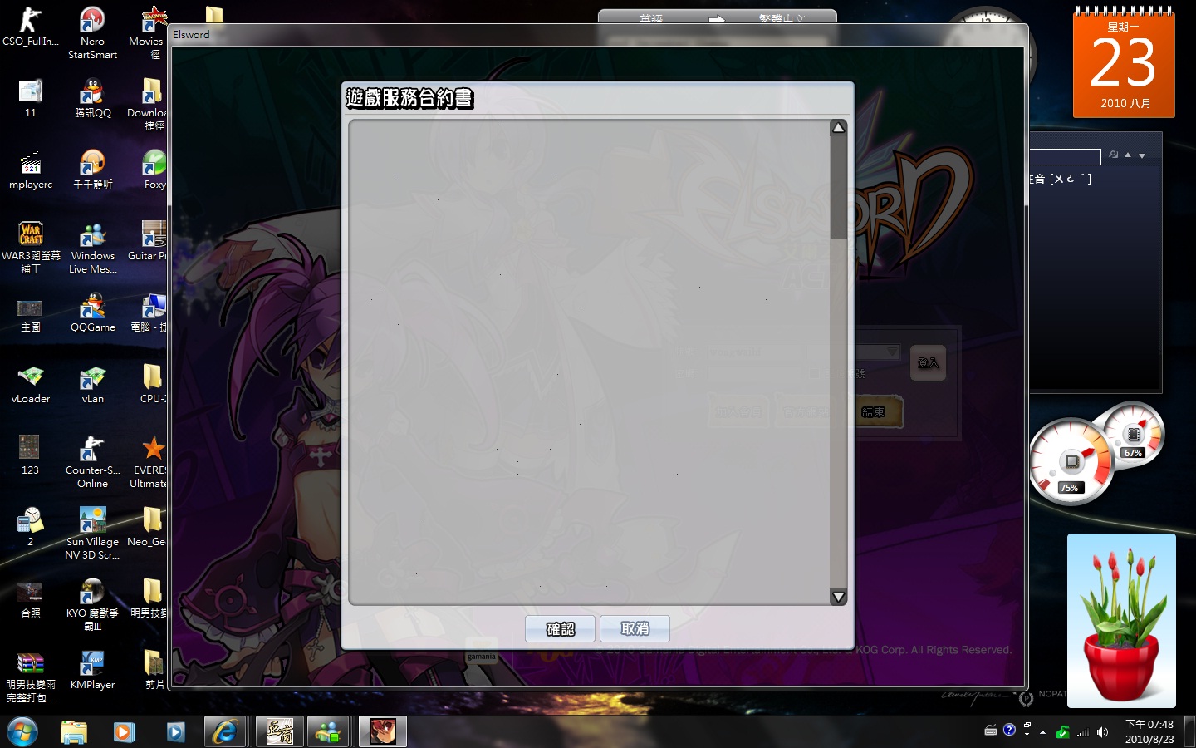Viewport: 1196px width, 748px height.
Task: Show hidden system tray icons
Action: pyautogui.click(x=1042, y=732)
